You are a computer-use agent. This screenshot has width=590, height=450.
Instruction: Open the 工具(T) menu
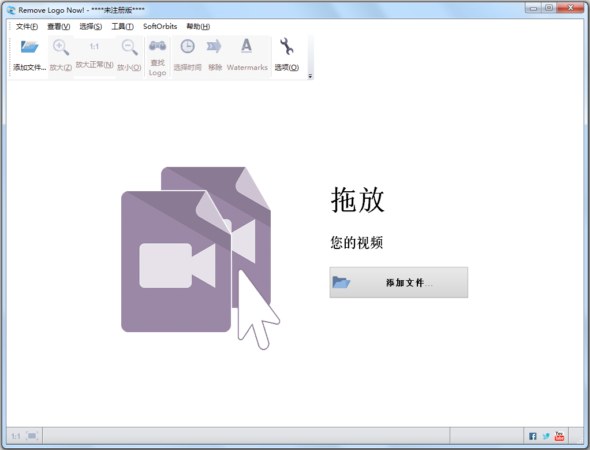point(122,27)
